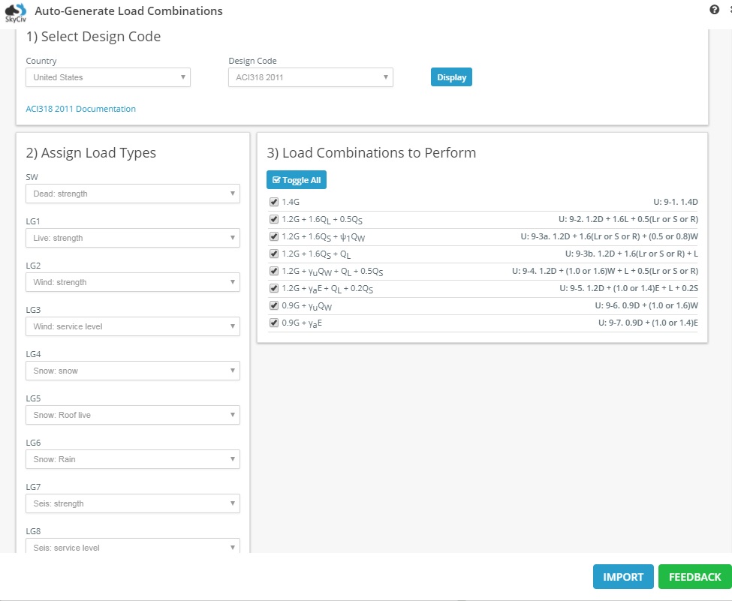
Task: Click the U: 9-3b combination description
Action: click(631, 254)
